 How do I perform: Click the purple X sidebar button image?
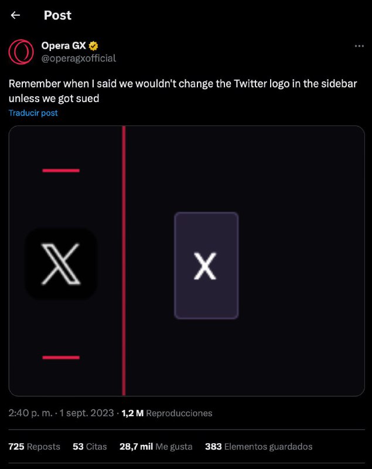pyautogui.click(x=206, y=266)
